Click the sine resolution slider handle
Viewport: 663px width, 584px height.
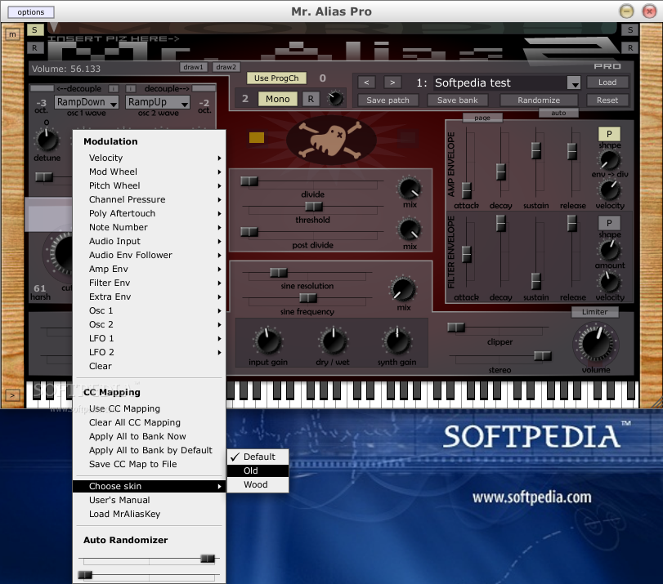pos(279,273)
